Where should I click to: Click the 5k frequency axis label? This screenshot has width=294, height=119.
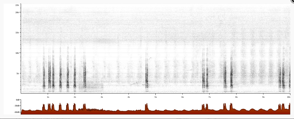coord(18,73)
